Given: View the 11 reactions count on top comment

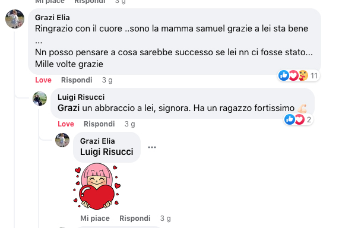Looking at the screenshot, I should click(x=314, y=76).
